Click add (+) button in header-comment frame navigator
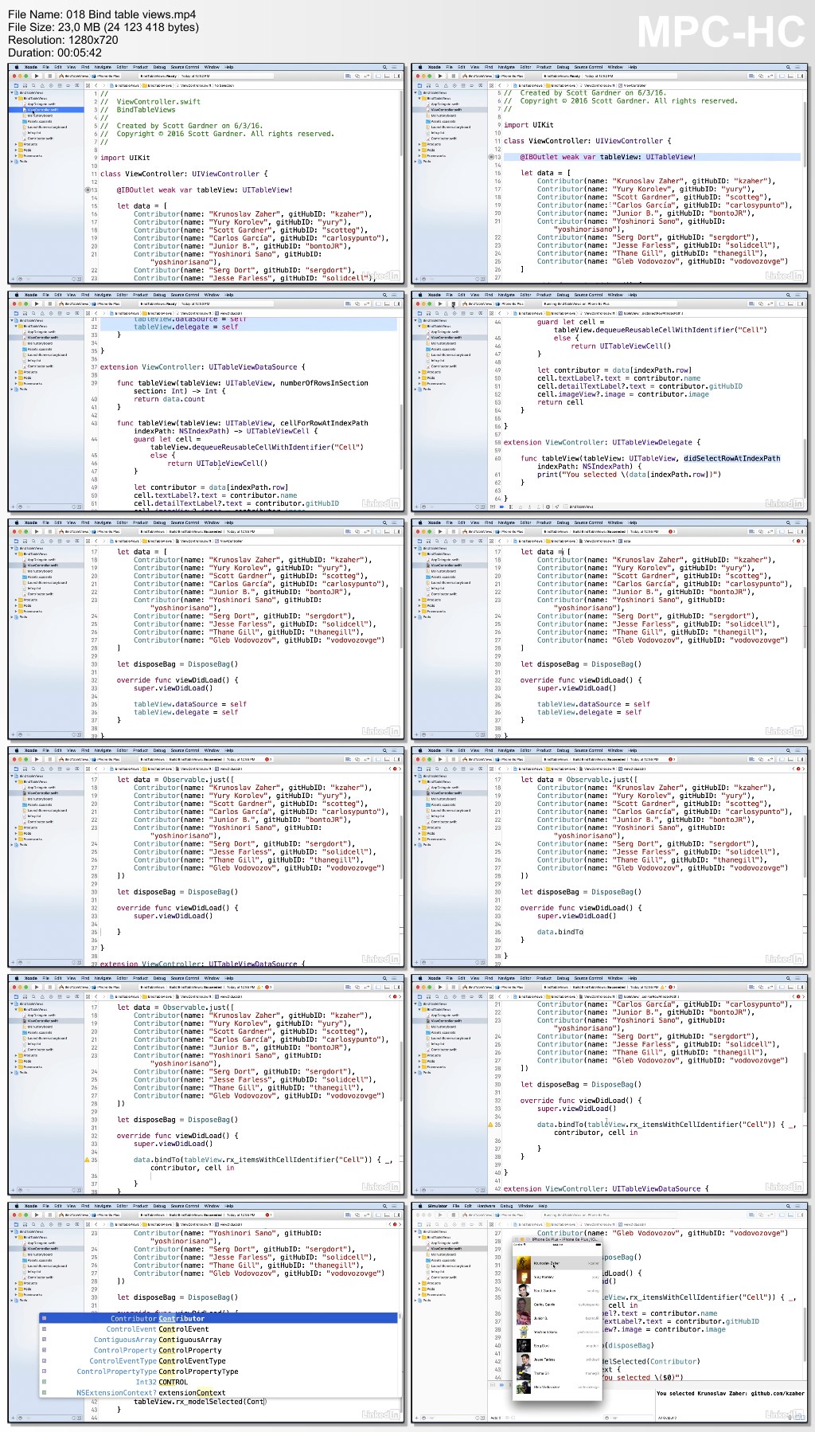 point(12,279)
